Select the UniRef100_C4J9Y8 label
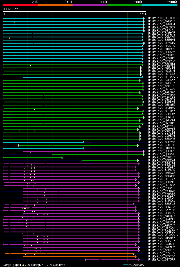The width and height of the screenshot is (180, 267). pos(162,191)
